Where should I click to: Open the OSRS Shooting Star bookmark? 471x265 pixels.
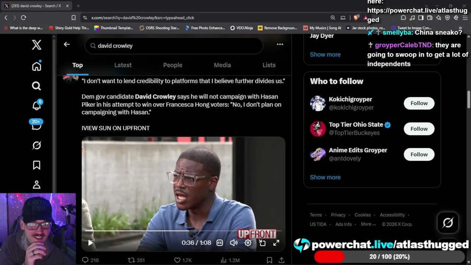pyautogui.click(x=159, y=28)
